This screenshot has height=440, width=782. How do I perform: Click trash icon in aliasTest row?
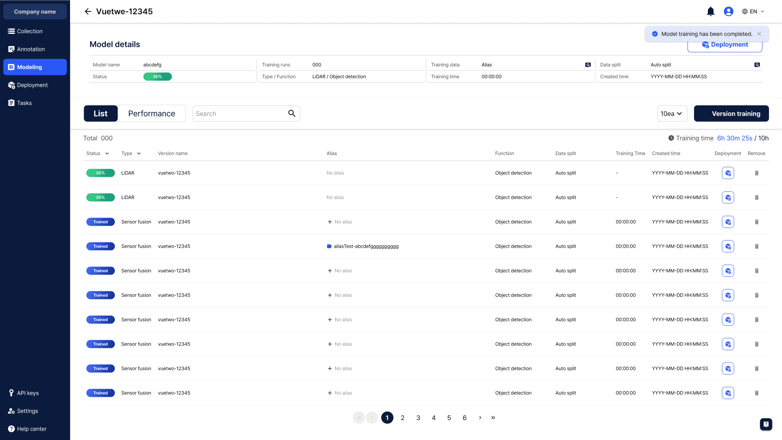click(756, 246)
